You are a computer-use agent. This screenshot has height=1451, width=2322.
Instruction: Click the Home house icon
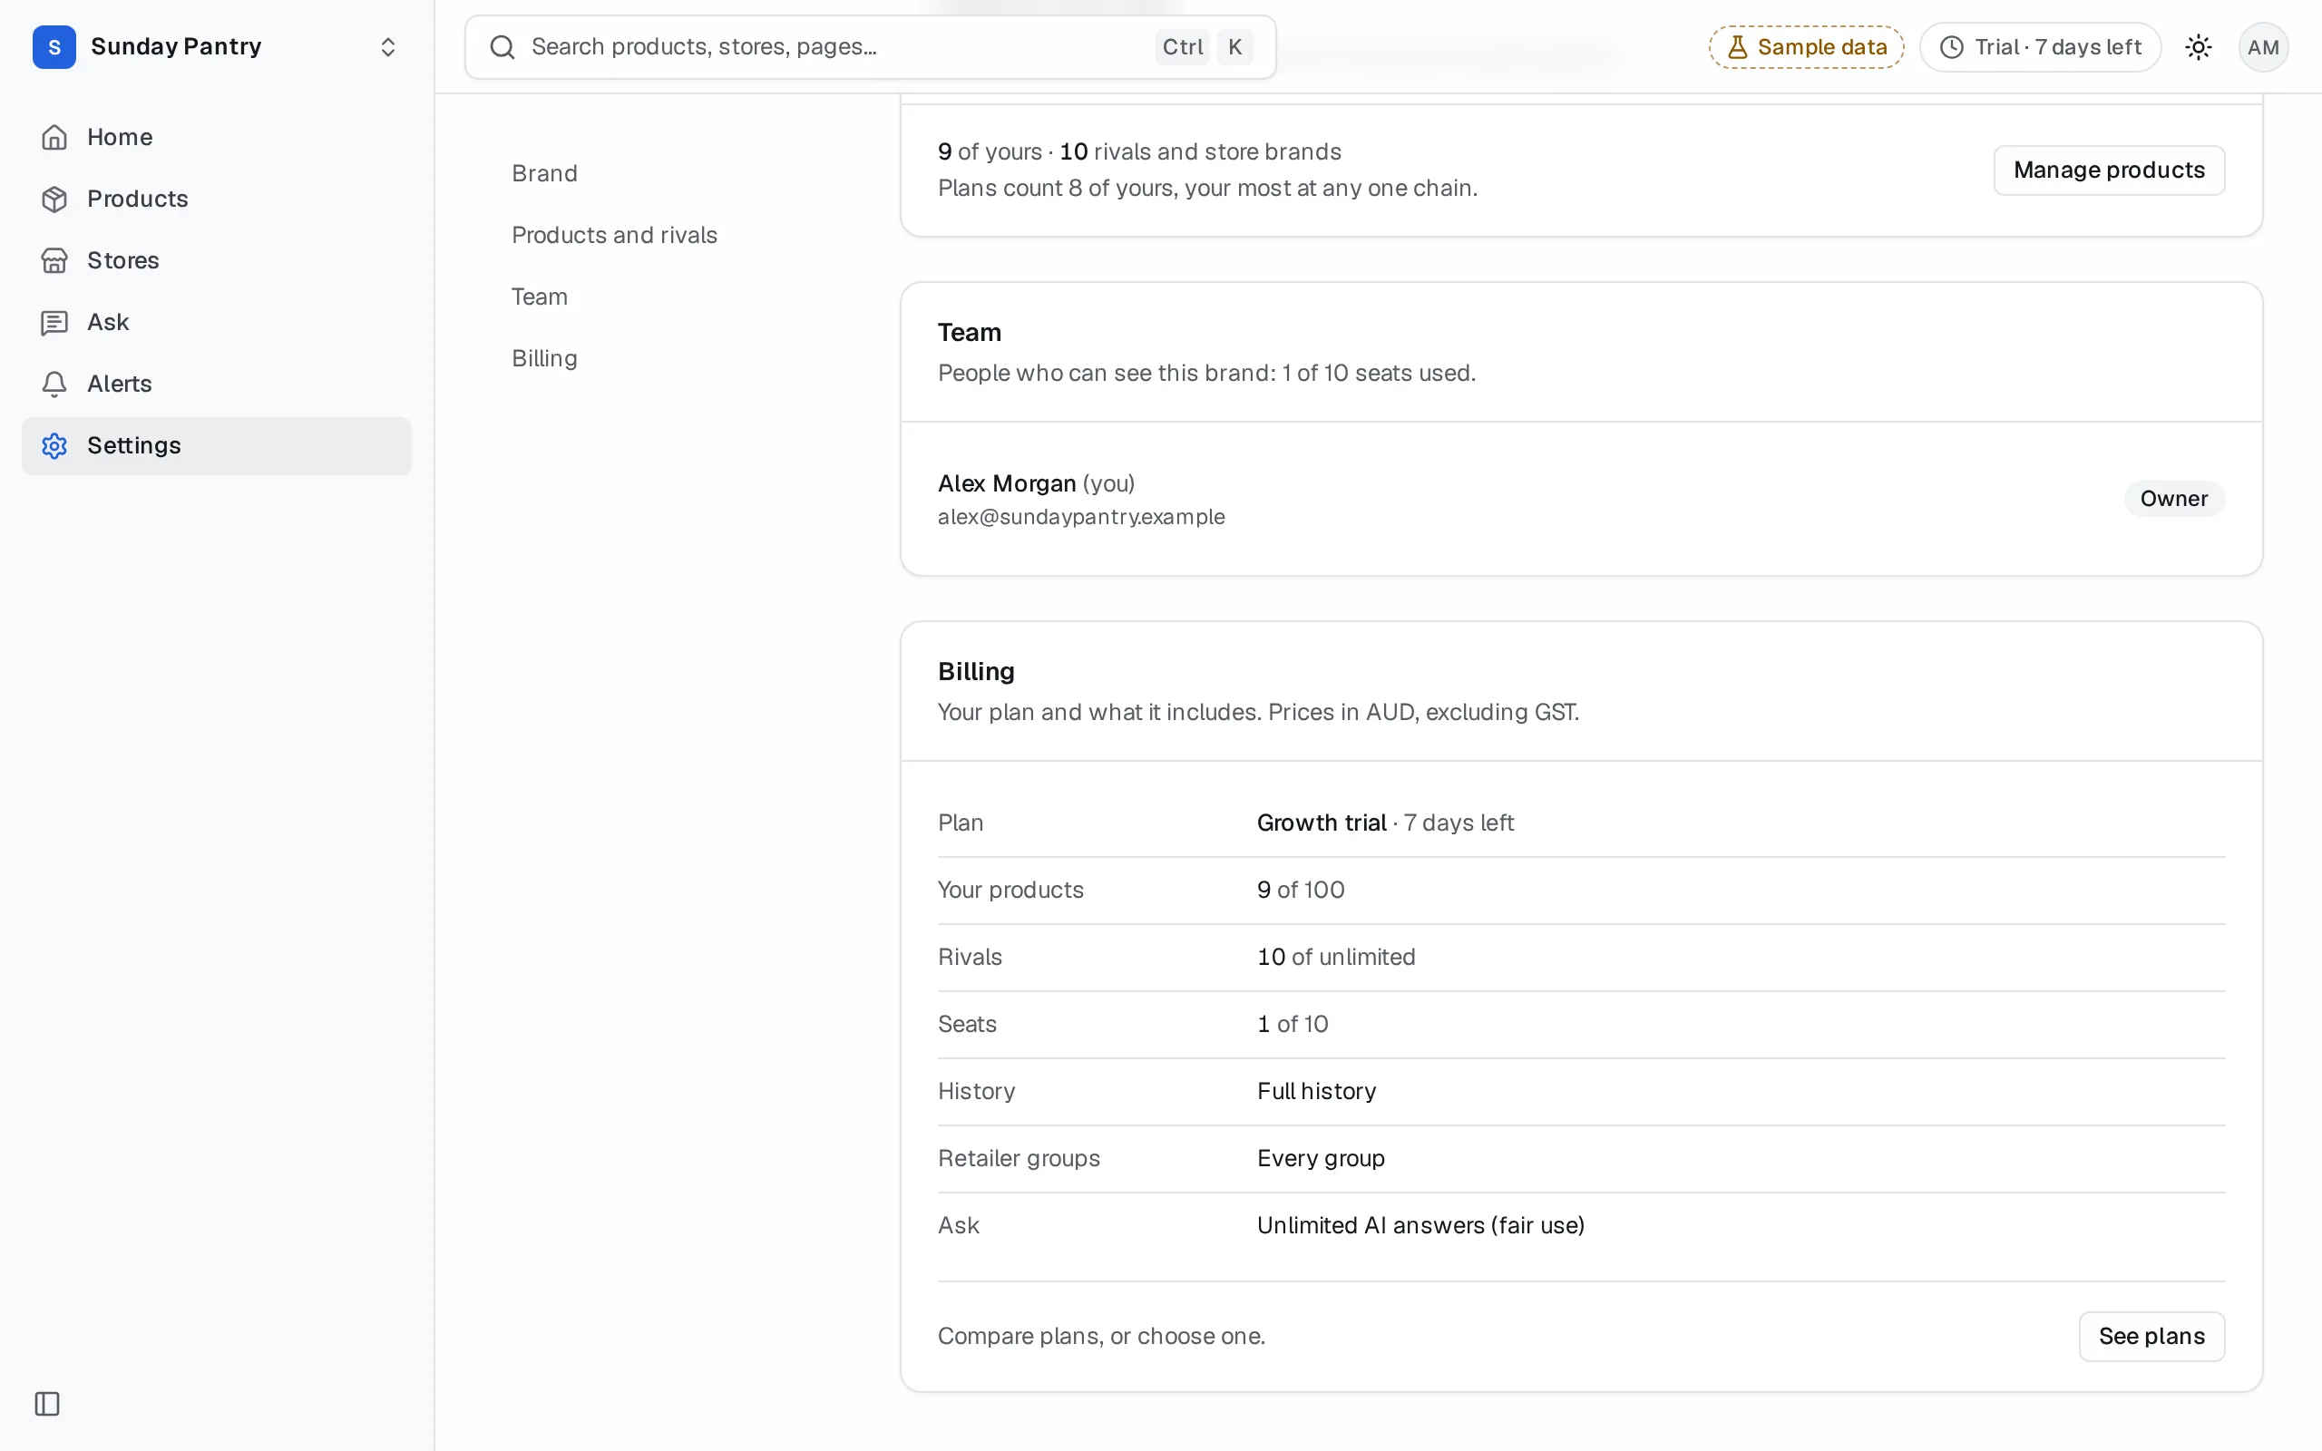pyautogui.click(x=54, y=137)
